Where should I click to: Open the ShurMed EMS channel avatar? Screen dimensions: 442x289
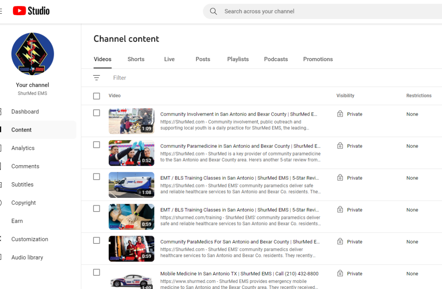tap(33, 54)
